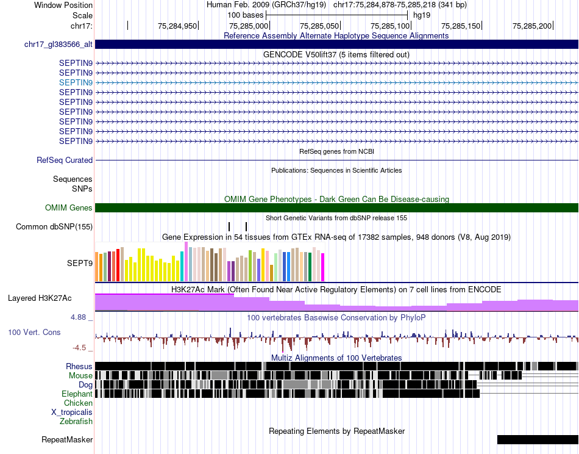This screenshot has height=454, width=579.
Task: Click the RepeatMasker track label
Action: pyautogui.click(x=67, y=439)
